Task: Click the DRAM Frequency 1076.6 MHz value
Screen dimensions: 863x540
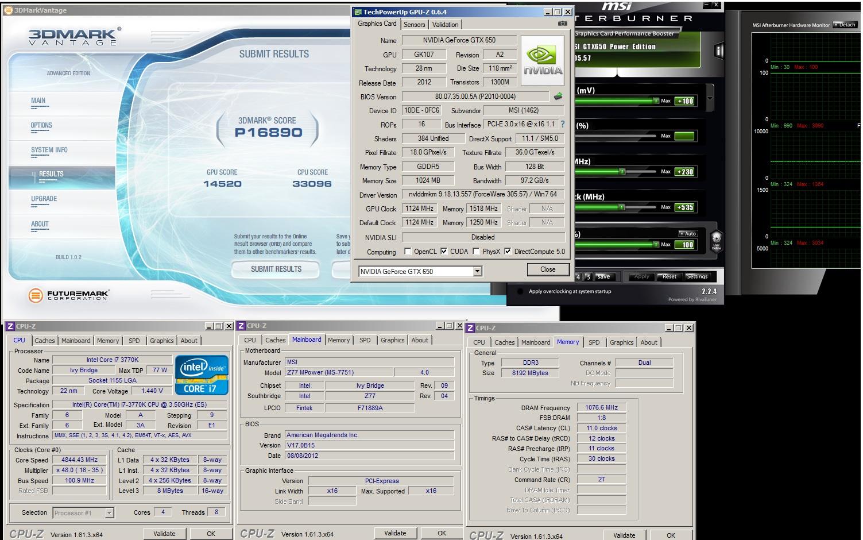Action: (601, 407)
